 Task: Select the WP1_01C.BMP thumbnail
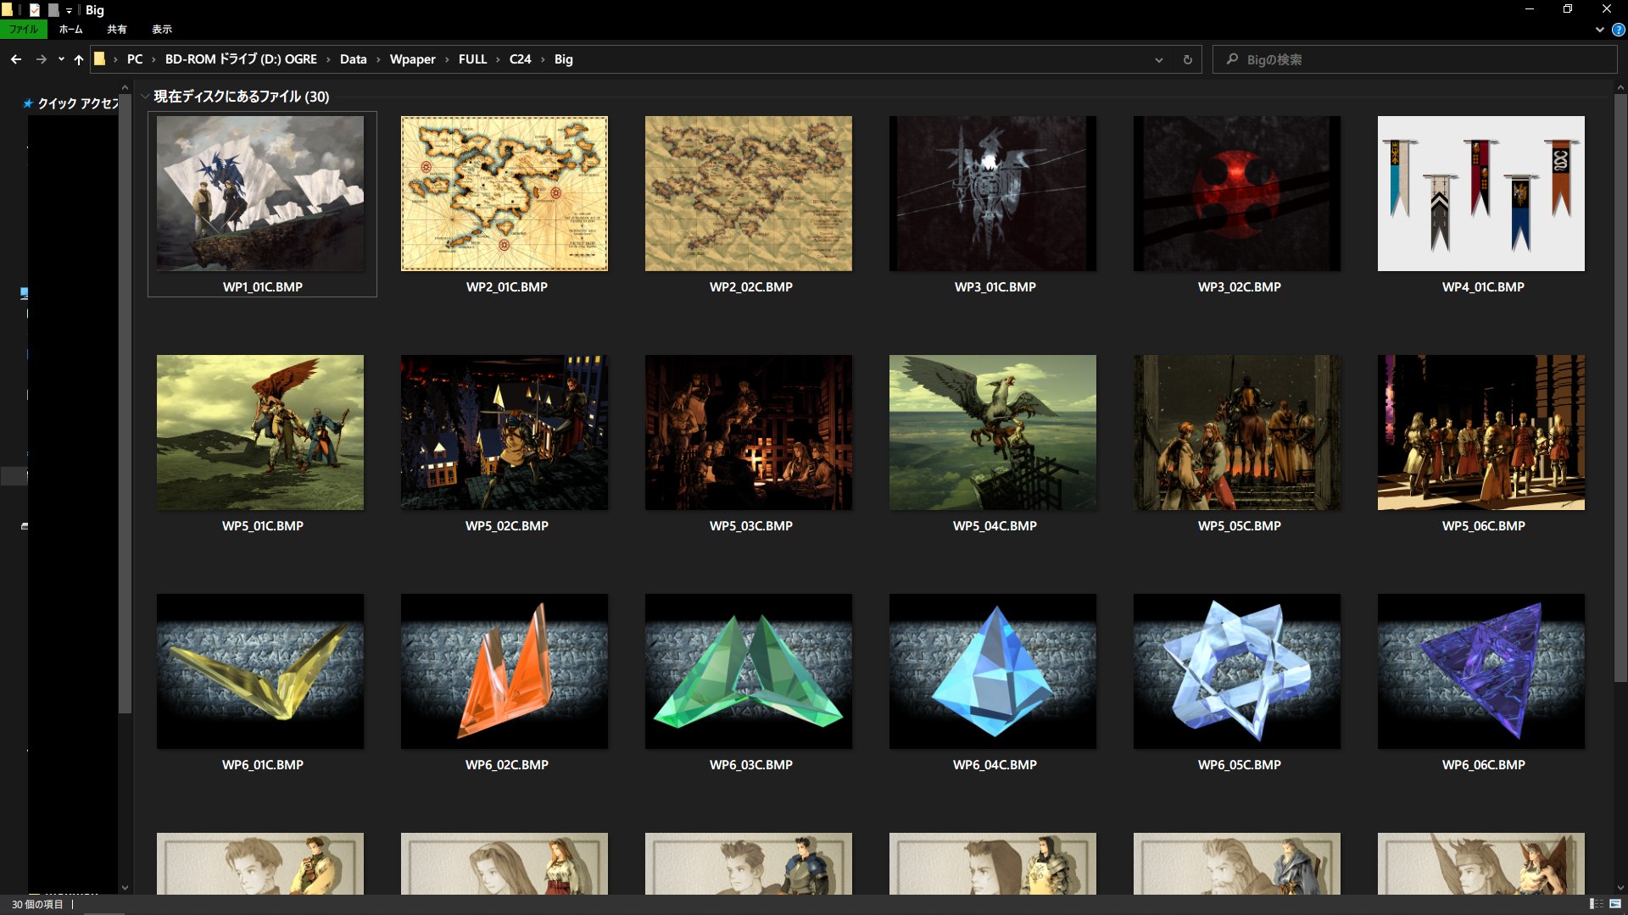(260, 194)
